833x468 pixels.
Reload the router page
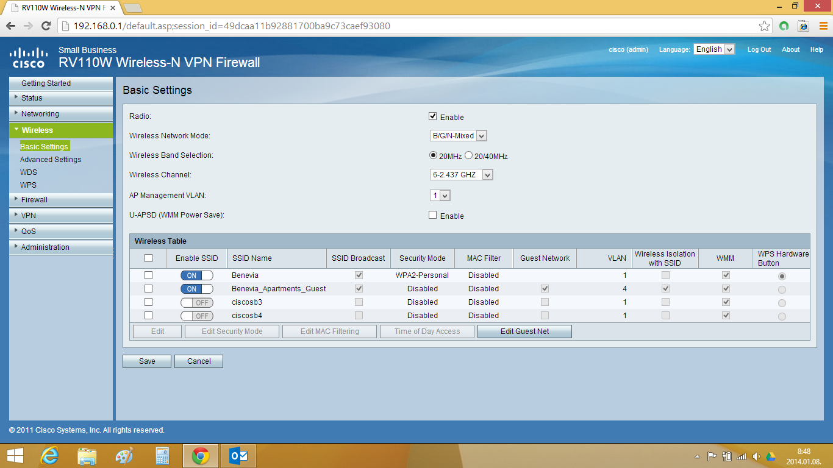(x=46, y=26)
